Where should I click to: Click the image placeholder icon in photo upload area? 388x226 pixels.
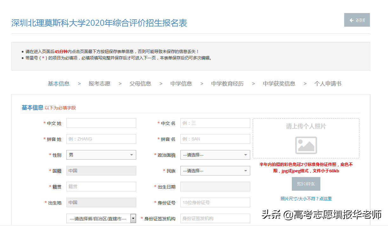(x=306, y=145)
